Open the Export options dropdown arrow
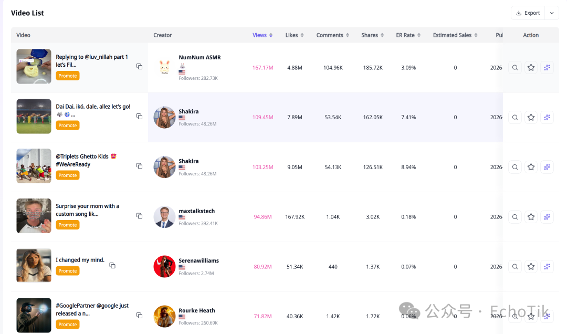The width and height of the screenshot is (567, 334). tap(552, 13)
